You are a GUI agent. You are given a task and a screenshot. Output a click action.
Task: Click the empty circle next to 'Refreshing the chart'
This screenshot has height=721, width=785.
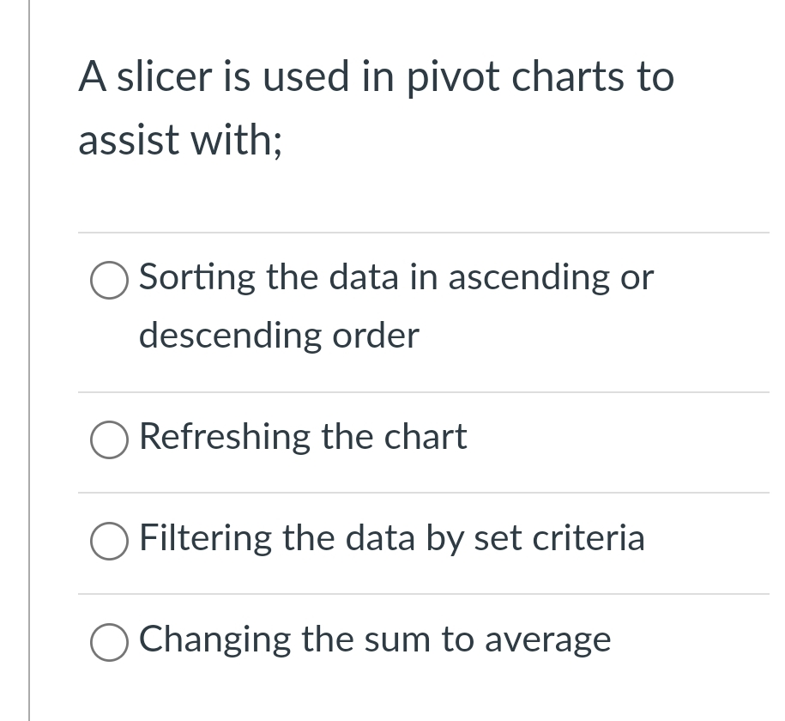point(109,440)
